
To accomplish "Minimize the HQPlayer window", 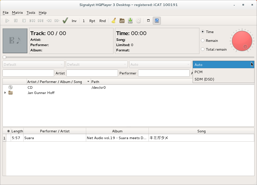I will click(234, 5).
